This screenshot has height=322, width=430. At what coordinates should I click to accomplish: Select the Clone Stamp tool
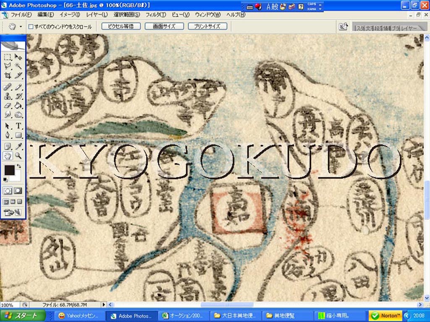point(8,96)
